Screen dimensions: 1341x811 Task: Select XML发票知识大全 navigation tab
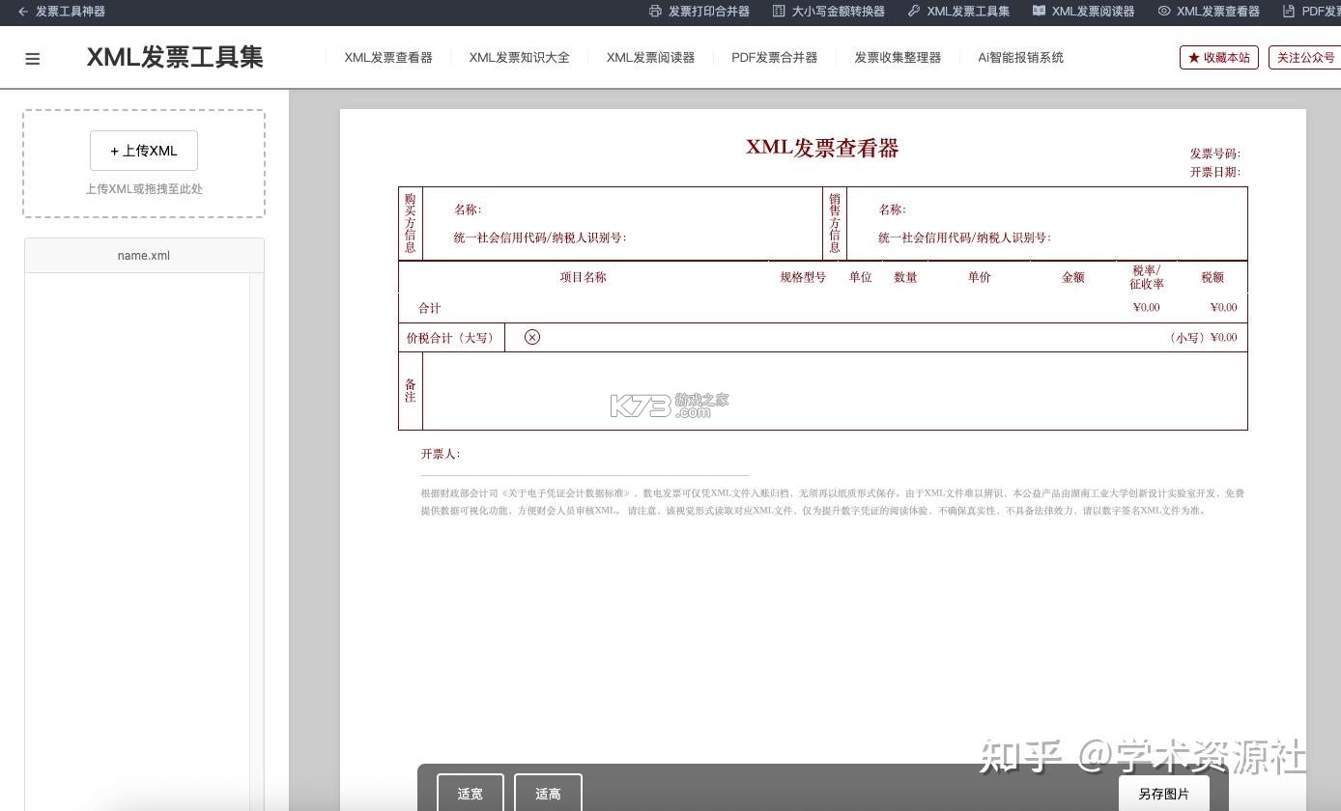520,58
